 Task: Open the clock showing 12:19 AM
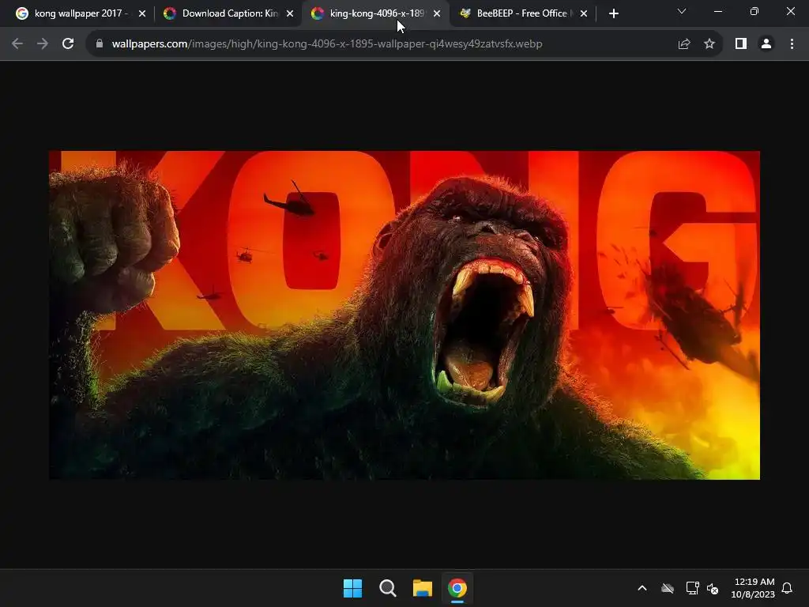click(x=753, y=588)
